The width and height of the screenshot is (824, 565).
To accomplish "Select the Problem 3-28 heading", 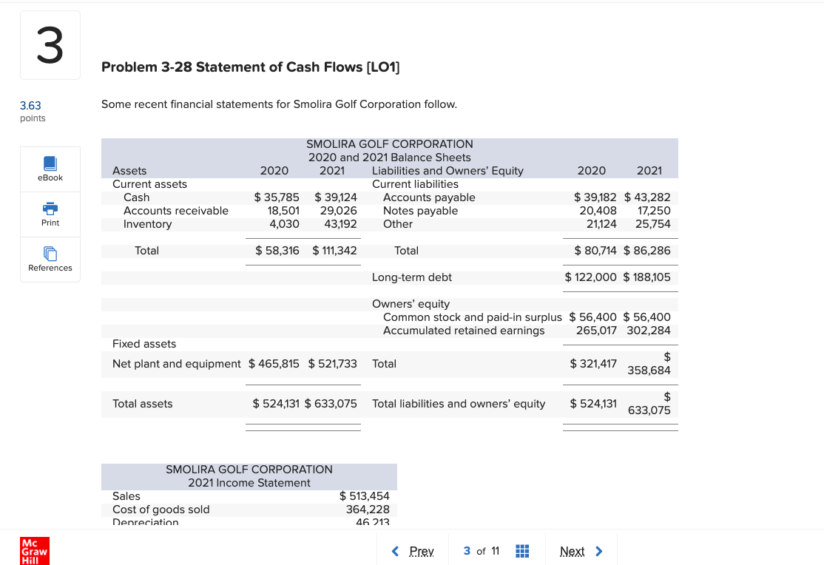I will coord(251,67).
